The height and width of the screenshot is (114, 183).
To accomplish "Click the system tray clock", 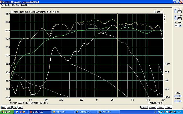I will tap(179, 112).
